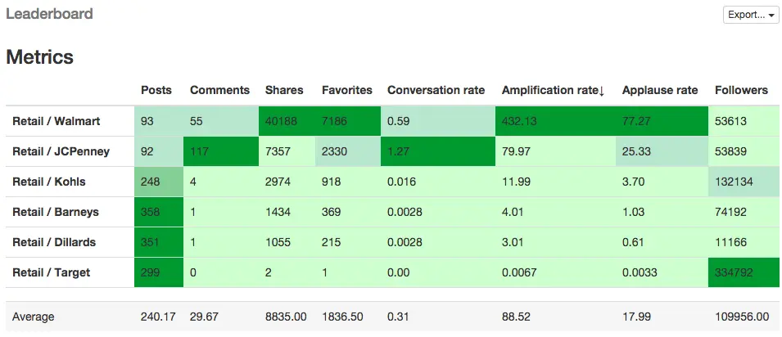This screenshot has height=337, width=782.
Task: Sort by Amplification rate column header
Action: click(553, 90)
